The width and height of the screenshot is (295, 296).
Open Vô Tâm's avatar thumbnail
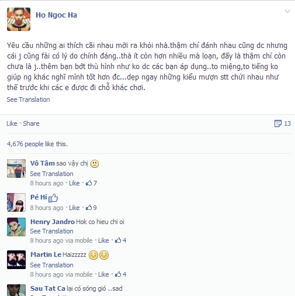click(16, 168)
